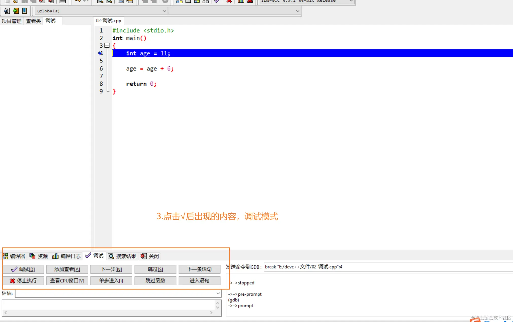Click the evaluate output horizontal scrollbar right arrow
Viewport: 513px width, 322px height.
[x=211, y=313]
